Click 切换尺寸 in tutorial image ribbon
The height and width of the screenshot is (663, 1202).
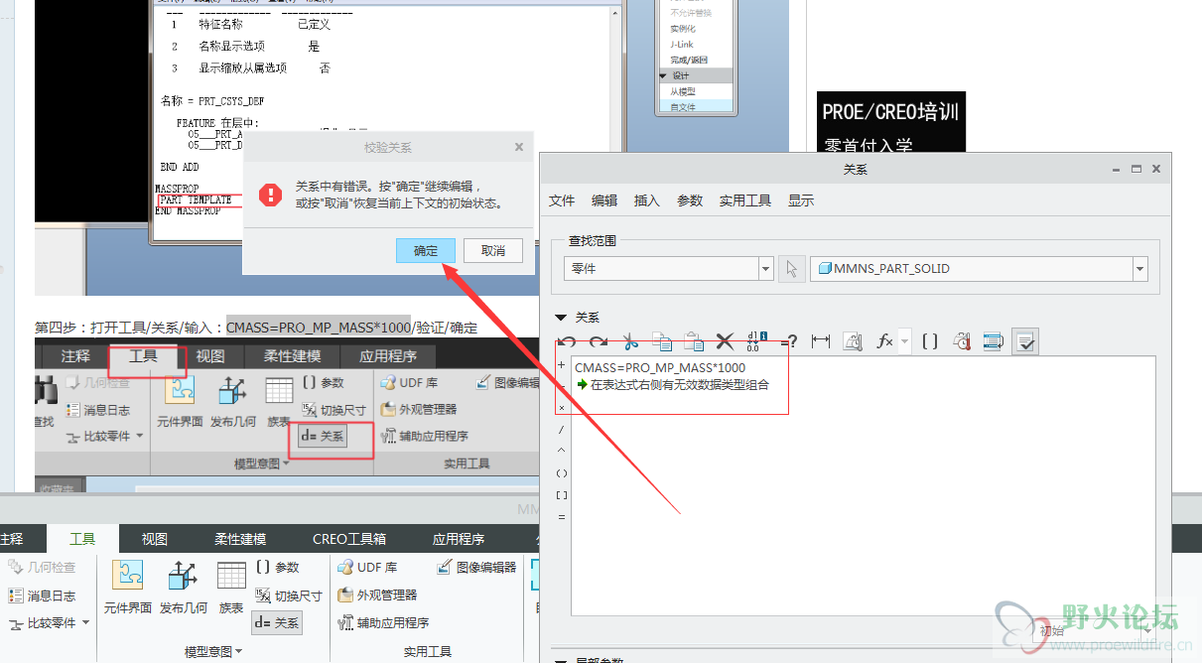(333, 410)
